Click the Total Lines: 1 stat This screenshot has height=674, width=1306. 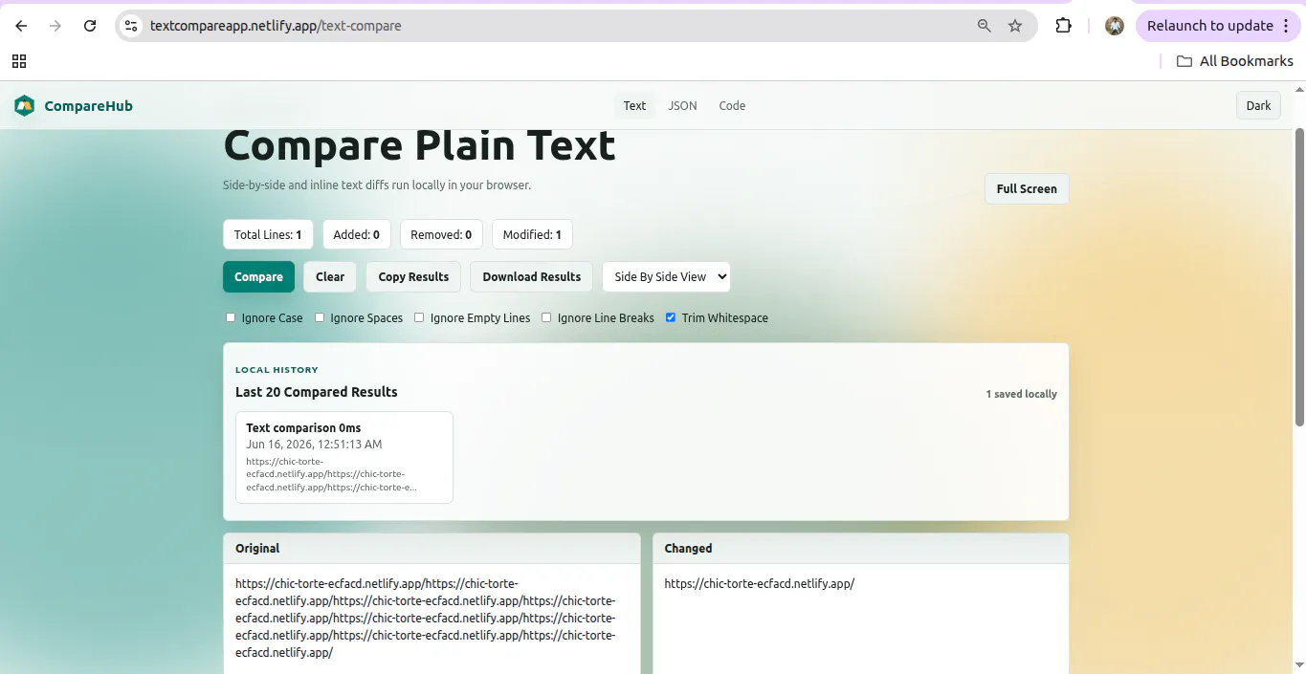click(268, 235)
